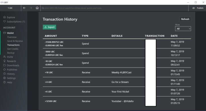Click the Help question mark icon
Viewport: 206px width, 111px height.
coord(5,82)
